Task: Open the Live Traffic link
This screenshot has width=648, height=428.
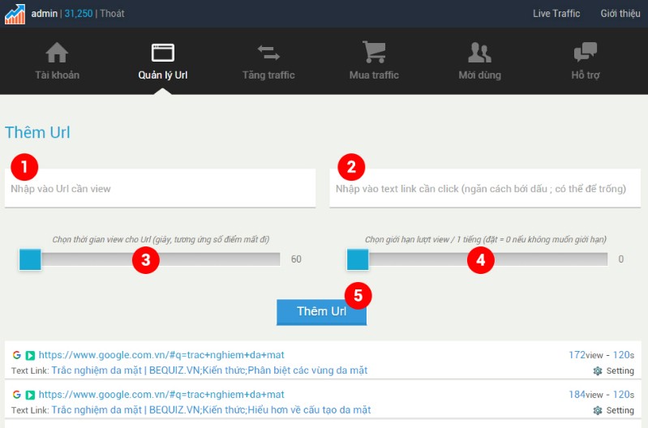Action: (556, 14)
